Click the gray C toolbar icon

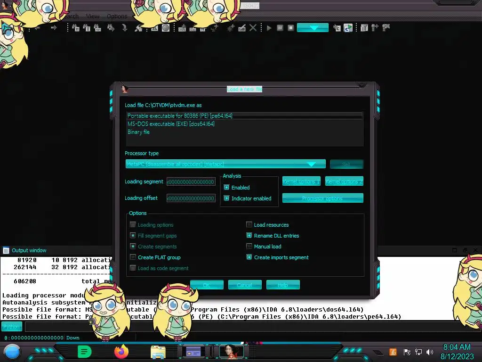337,28
